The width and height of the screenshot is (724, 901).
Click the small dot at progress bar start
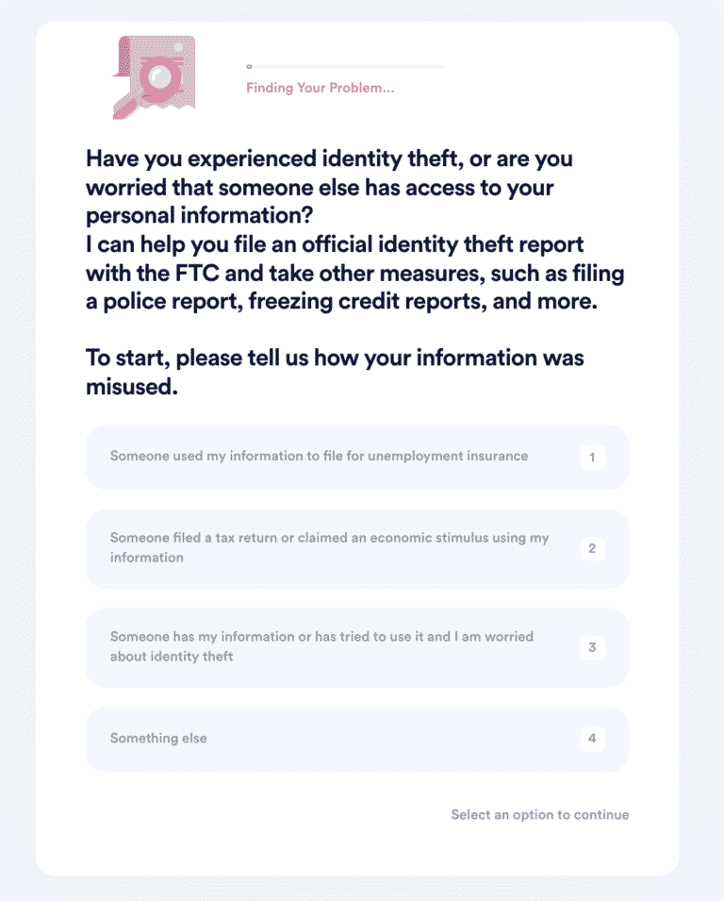(248, 66)
